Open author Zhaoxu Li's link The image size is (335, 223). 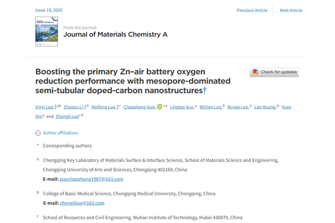[72, 107]
